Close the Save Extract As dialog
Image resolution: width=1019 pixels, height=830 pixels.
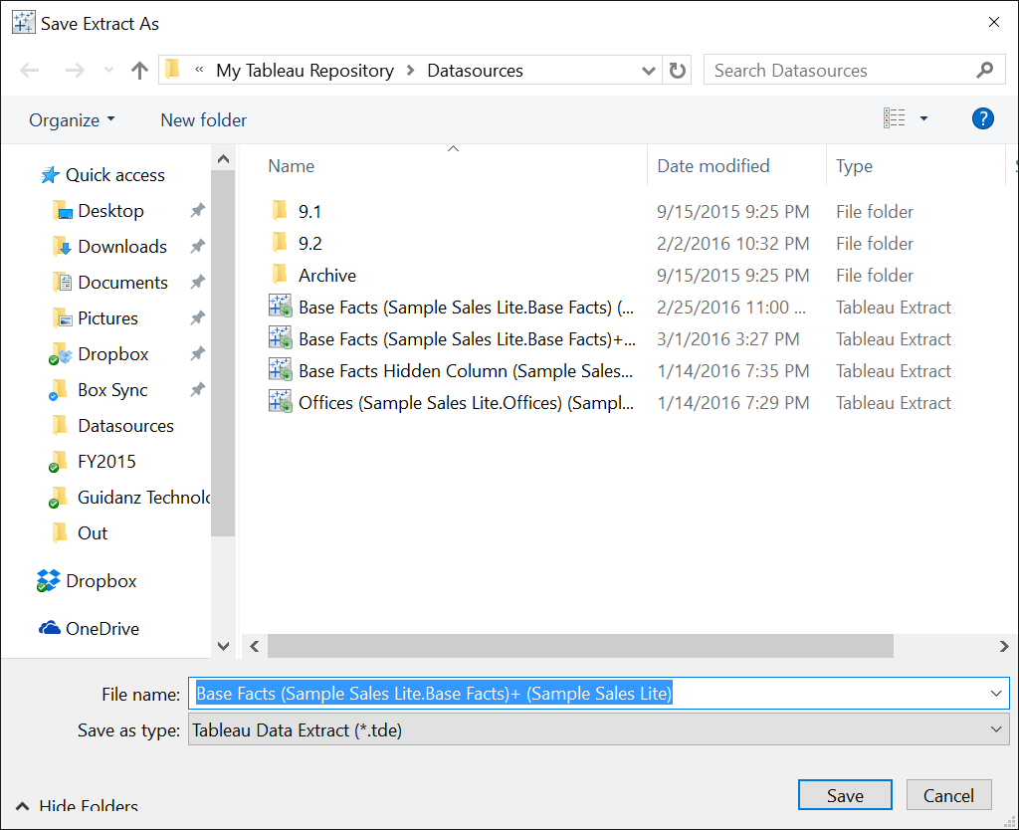pyautogui.click(x=994, y=22)
